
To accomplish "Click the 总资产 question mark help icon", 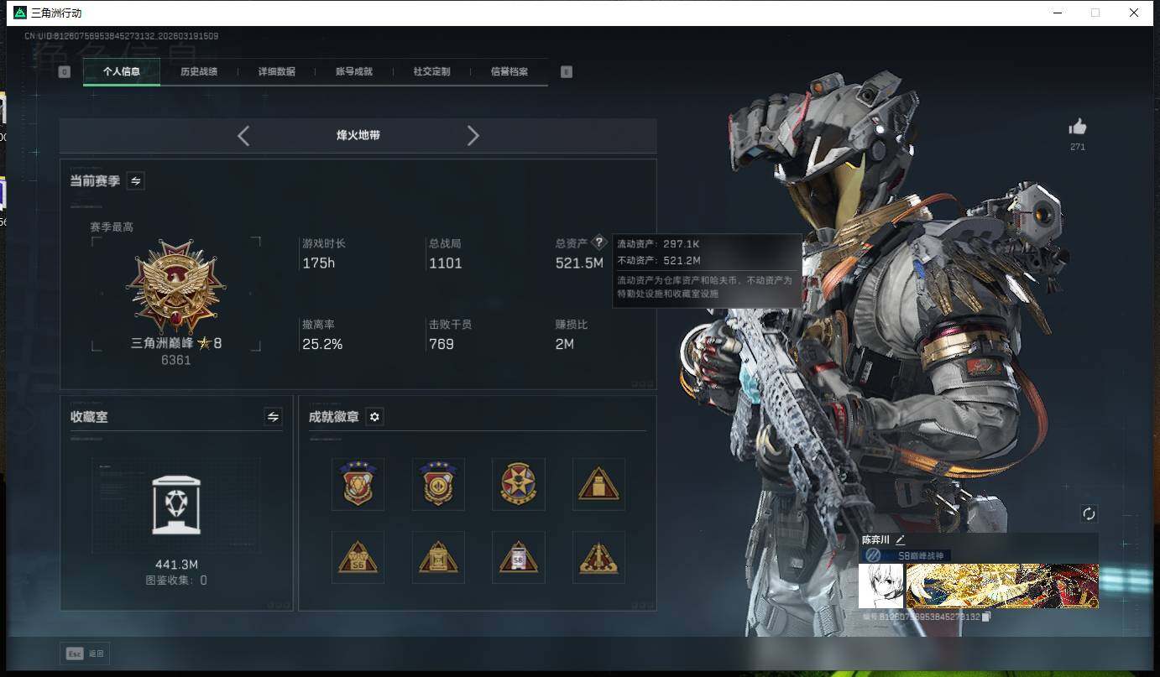I will (598, 242).
